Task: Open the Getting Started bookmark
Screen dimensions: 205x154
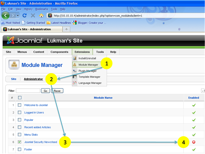Action: coord(33,23)
